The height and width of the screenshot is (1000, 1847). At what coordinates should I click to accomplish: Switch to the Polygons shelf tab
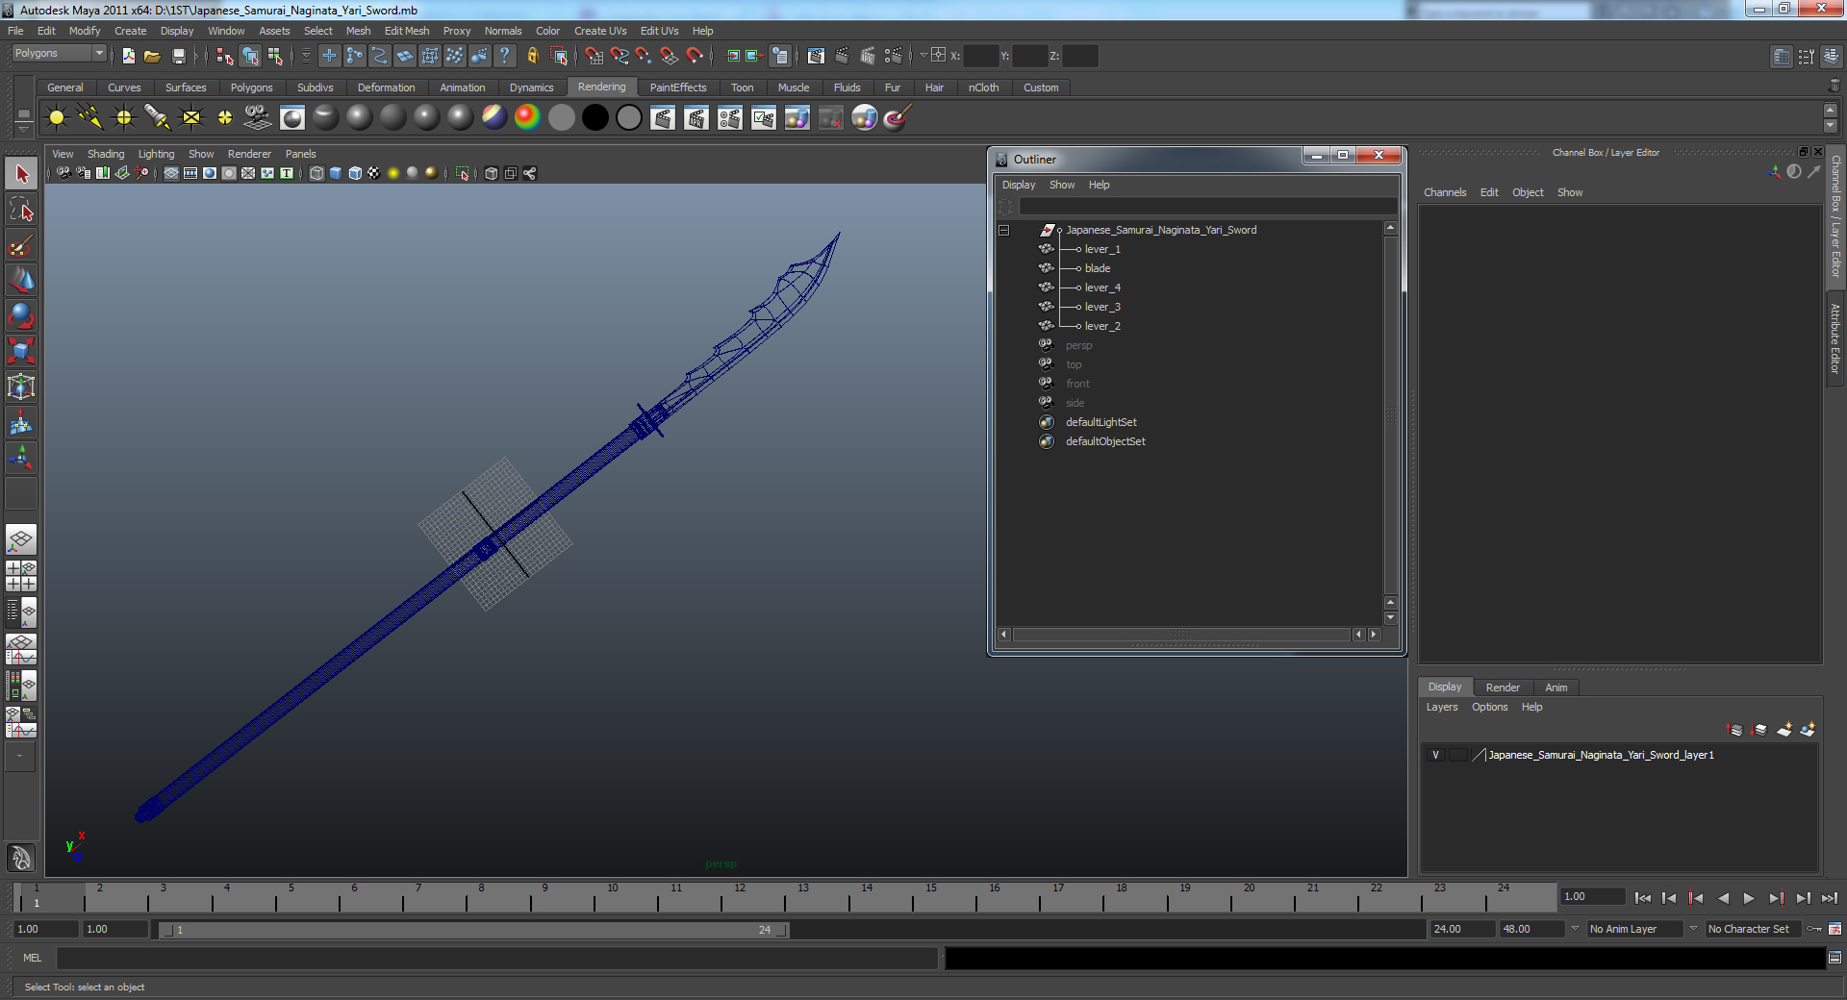click(x=251, y=87)
